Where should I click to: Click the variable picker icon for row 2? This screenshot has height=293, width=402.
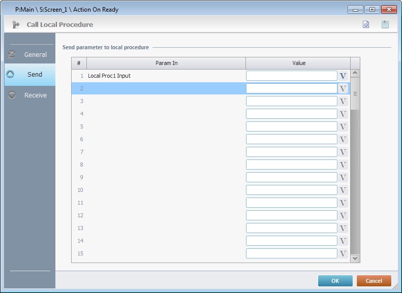click(x=343, y=88)
